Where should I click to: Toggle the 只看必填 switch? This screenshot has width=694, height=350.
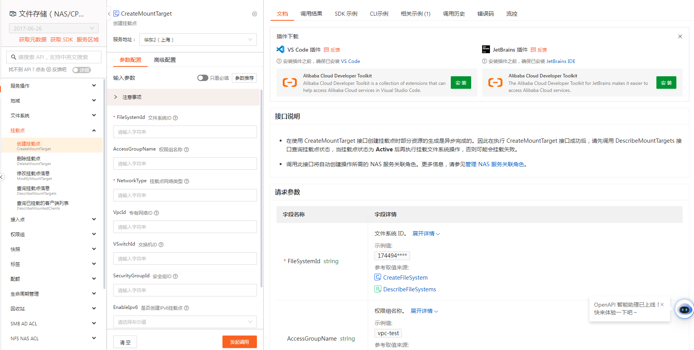(202, 78)
